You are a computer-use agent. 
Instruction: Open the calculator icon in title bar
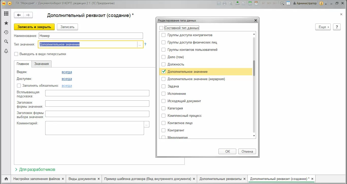click(250, 3)
